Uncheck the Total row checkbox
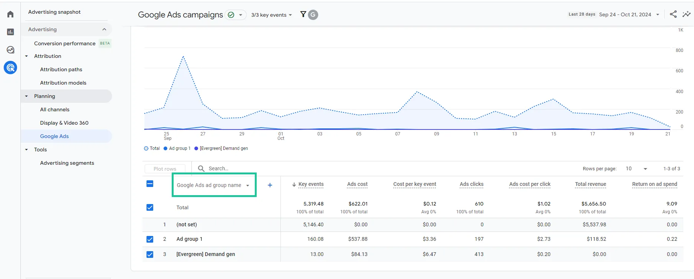The width and height of the screenshot is (694, 279). point(150,207)
